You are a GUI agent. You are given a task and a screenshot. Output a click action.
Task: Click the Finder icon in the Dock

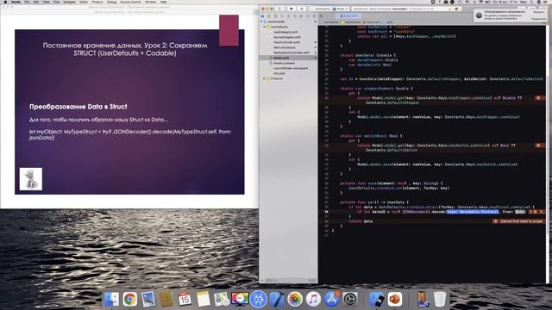point(111,299)
